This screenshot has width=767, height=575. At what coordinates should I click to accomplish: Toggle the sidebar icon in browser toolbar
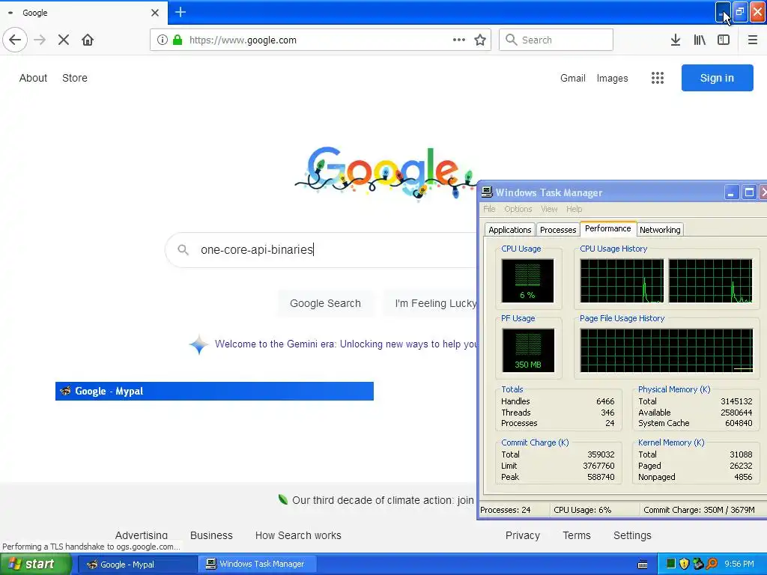(x=724, y=40)
